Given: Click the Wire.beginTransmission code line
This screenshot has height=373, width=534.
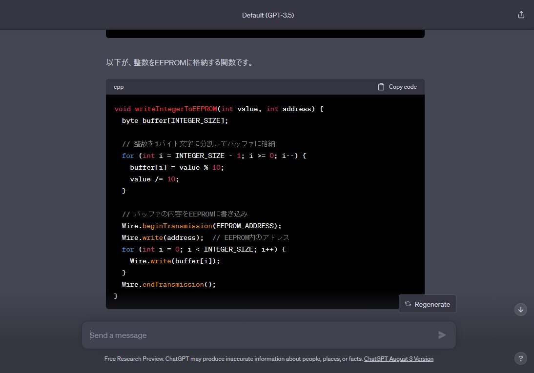Looking at the screenshot, I should point(202,226).
